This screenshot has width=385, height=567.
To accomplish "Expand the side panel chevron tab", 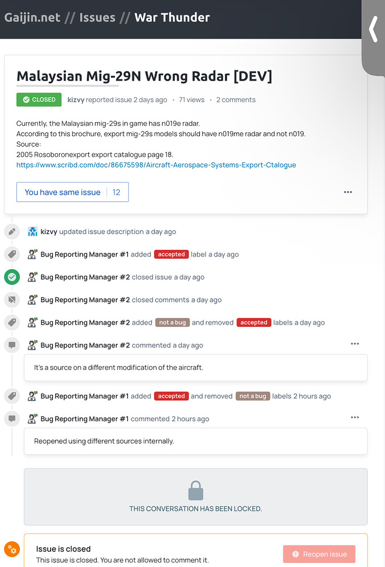I will (373, 30).
